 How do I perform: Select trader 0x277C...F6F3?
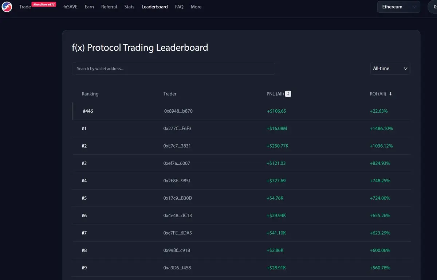click(x=177, y=129)
